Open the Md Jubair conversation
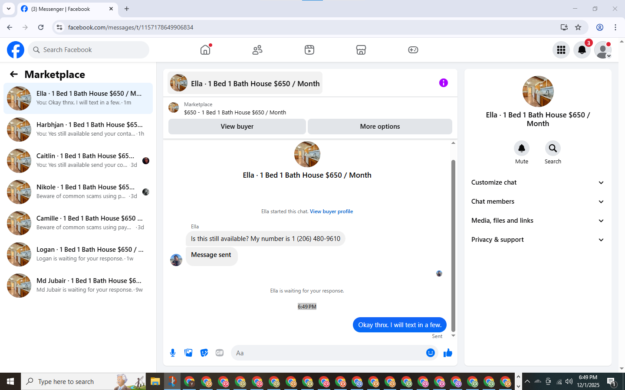The image size is (625, 390). (x=78, y=286)
